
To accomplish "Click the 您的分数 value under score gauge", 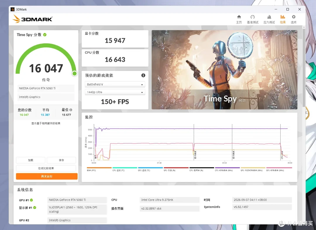I will point(24,115).
